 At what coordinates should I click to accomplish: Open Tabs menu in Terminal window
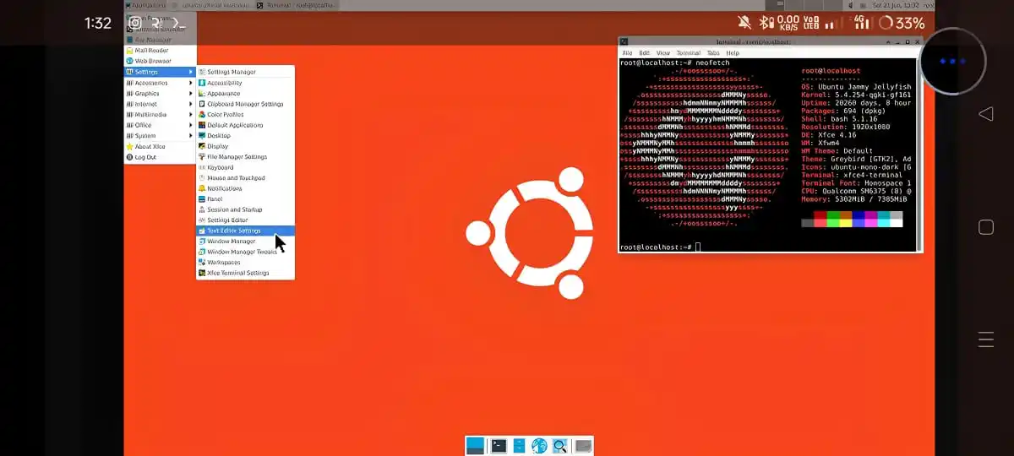[x=714, y=53]
